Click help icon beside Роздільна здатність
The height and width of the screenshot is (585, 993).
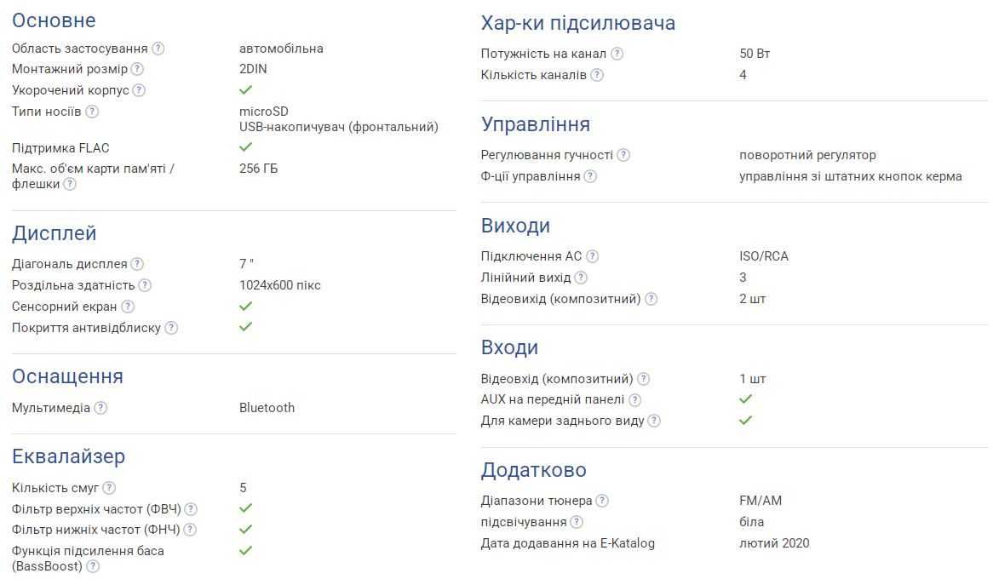[x=145, y=285]
